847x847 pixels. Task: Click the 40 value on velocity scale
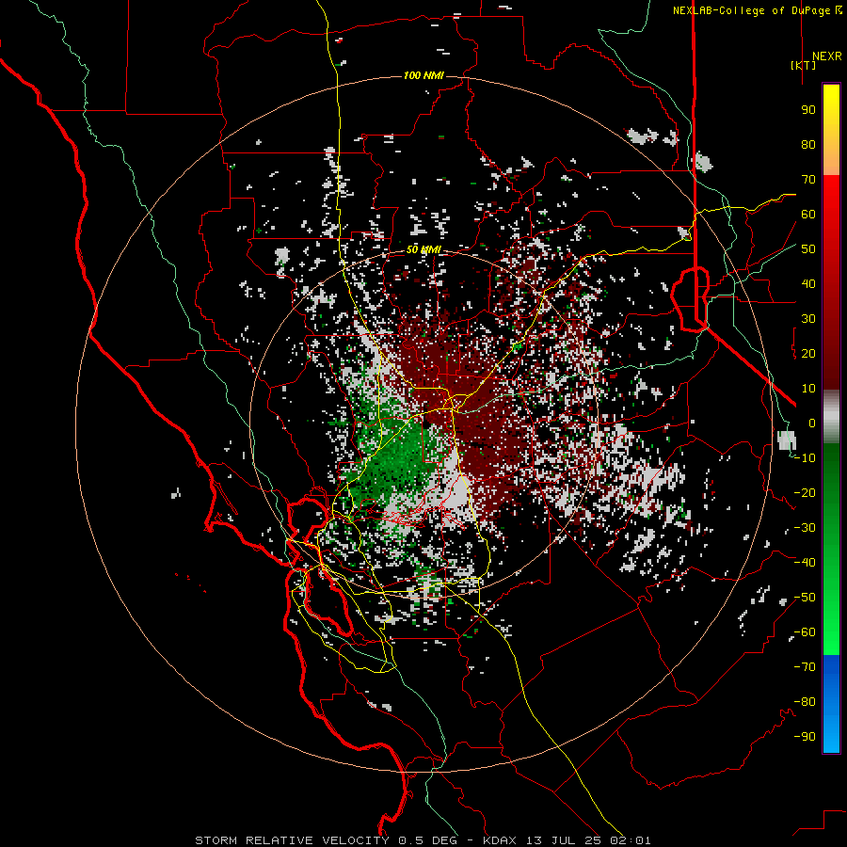[808, 284]
